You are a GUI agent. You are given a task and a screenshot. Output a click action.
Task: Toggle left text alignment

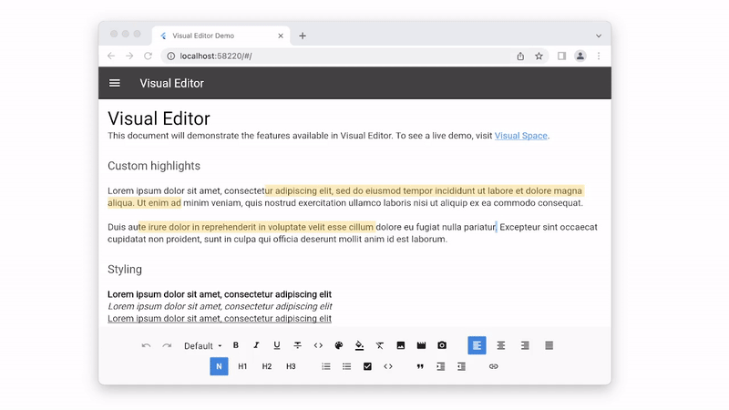pos(477,345)
